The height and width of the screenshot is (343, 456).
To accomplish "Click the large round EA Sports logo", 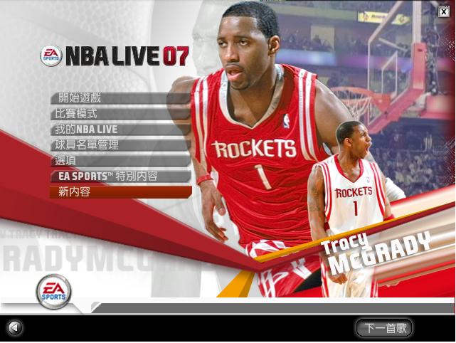I will coord(53,290).
